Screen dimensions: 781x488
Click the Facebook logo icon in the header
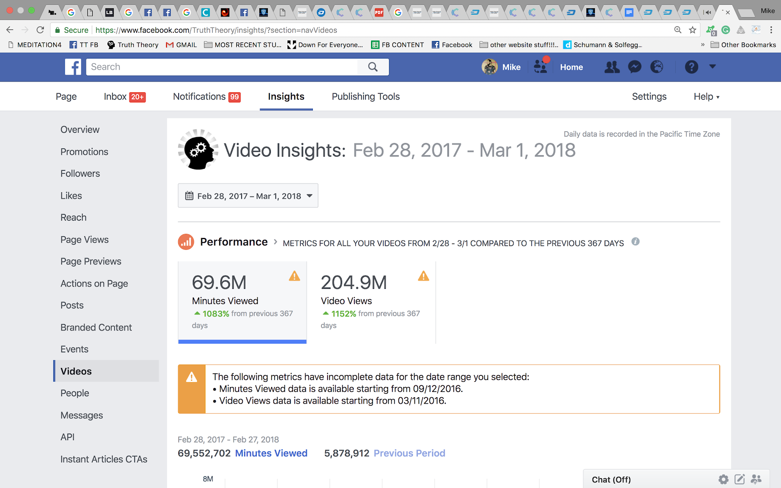73,67
